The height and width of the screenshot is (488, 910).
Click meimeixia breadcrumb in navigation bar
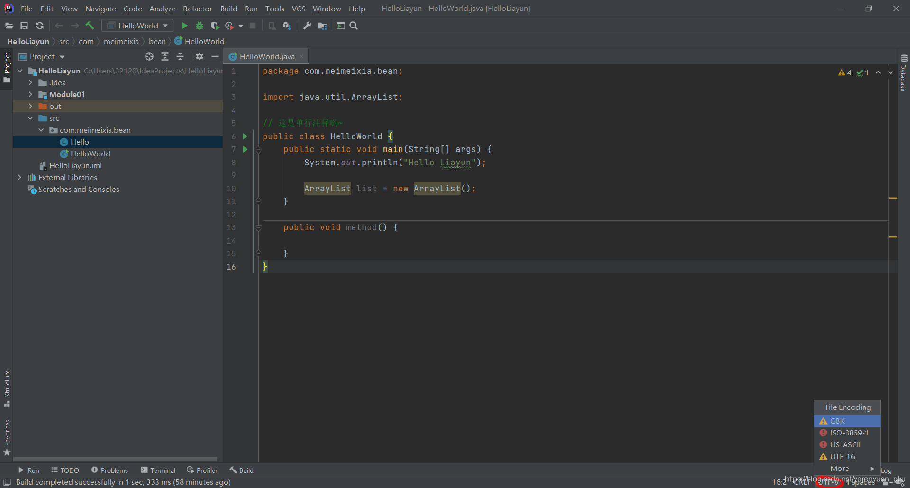(121, 41)
